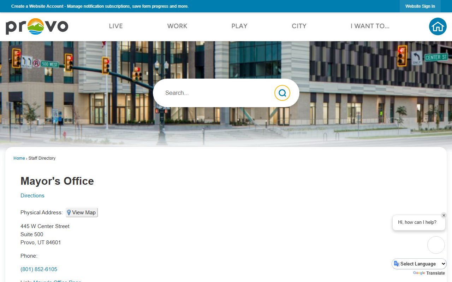Click the Phone label
Viewport: 452px width, 282px height.
pyautogui.click(x=29, y=256)
